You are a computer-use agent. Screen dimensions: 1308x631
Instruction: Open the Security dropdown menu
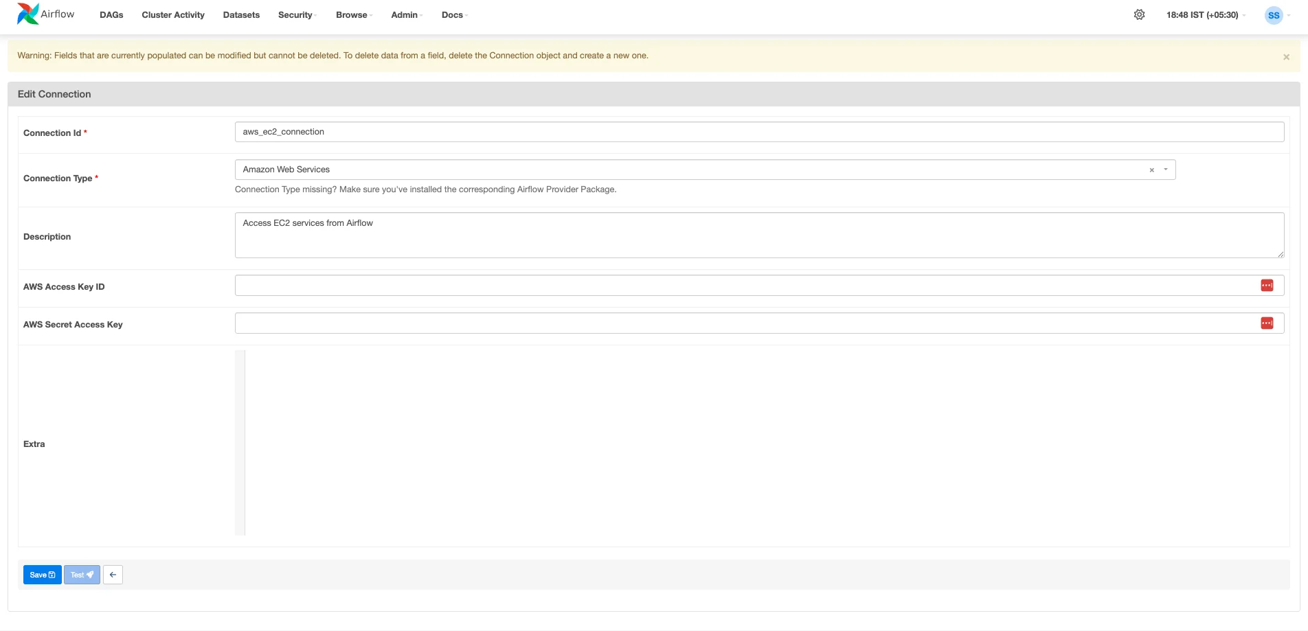[297, 15]
